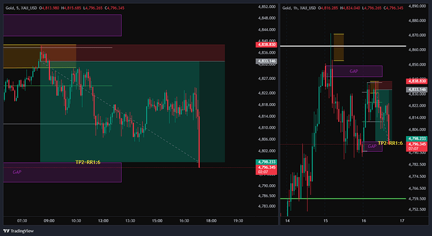Click the TradingView logo
The image size is (432, 236).
(18, 231)
